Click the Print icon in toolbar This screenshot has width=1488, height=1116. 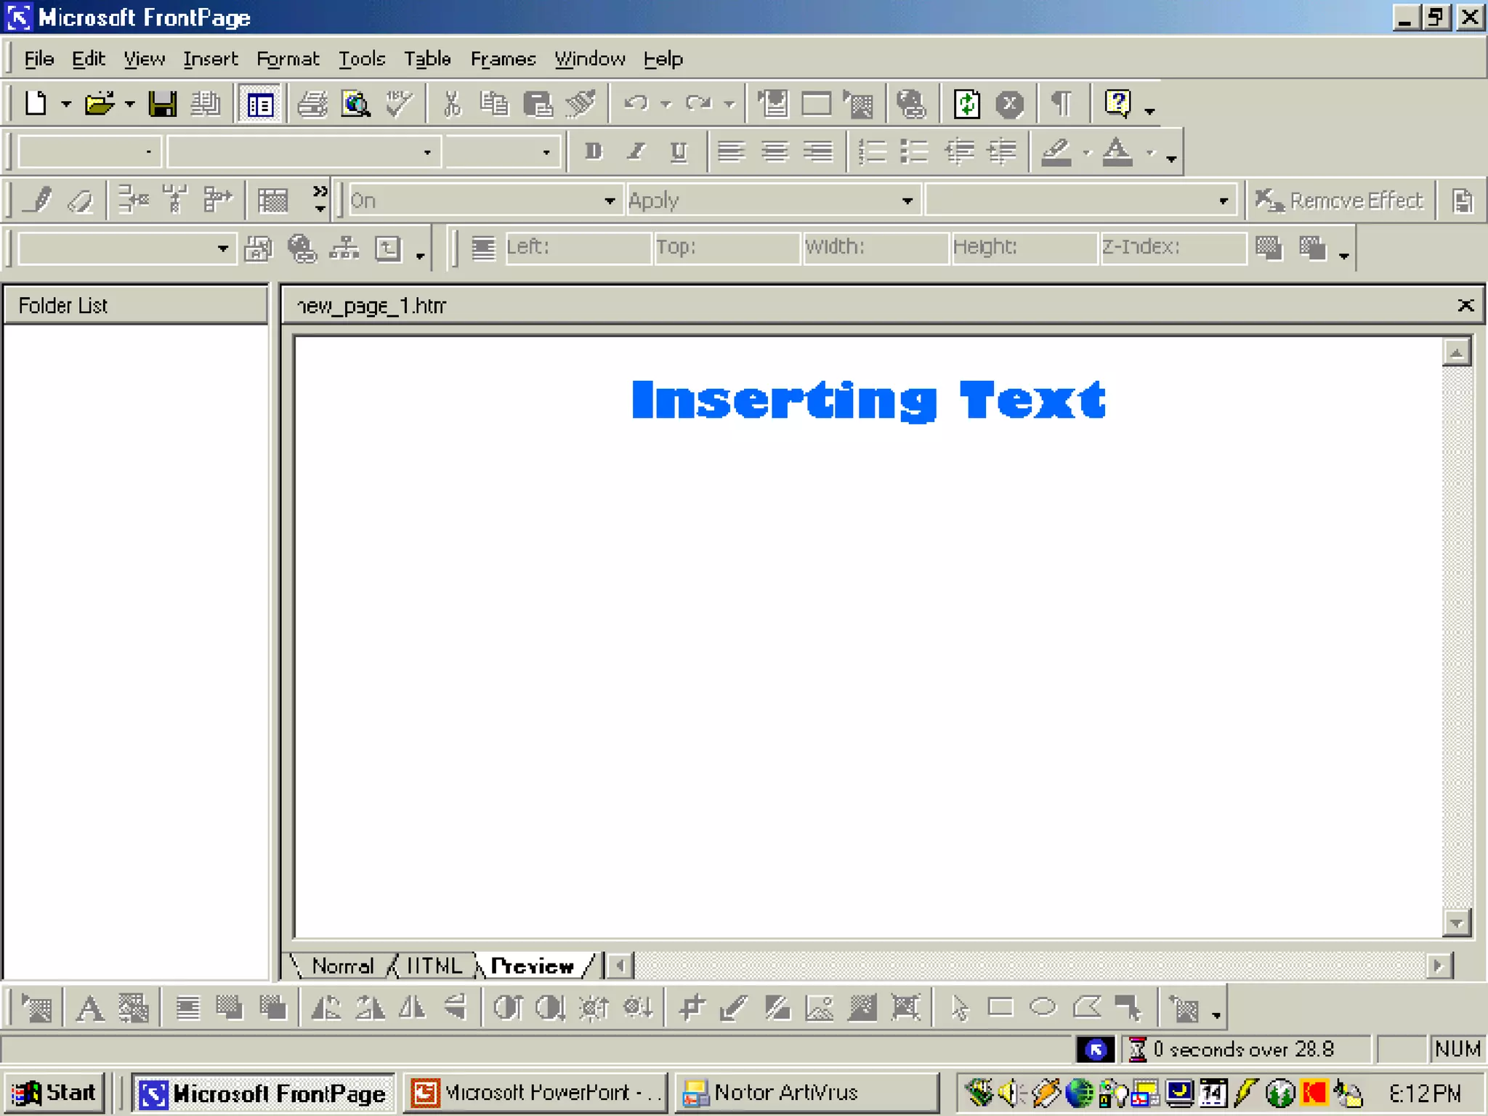click(313, 104)
